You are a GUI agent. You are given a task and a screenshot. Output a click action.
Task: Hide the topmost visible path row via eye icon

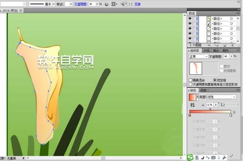coord(190,19)
